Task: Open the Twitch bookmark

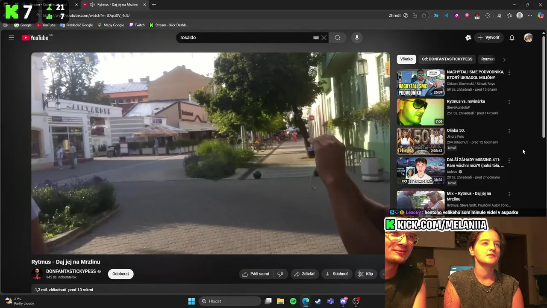Action: click(x=137, y=25)
